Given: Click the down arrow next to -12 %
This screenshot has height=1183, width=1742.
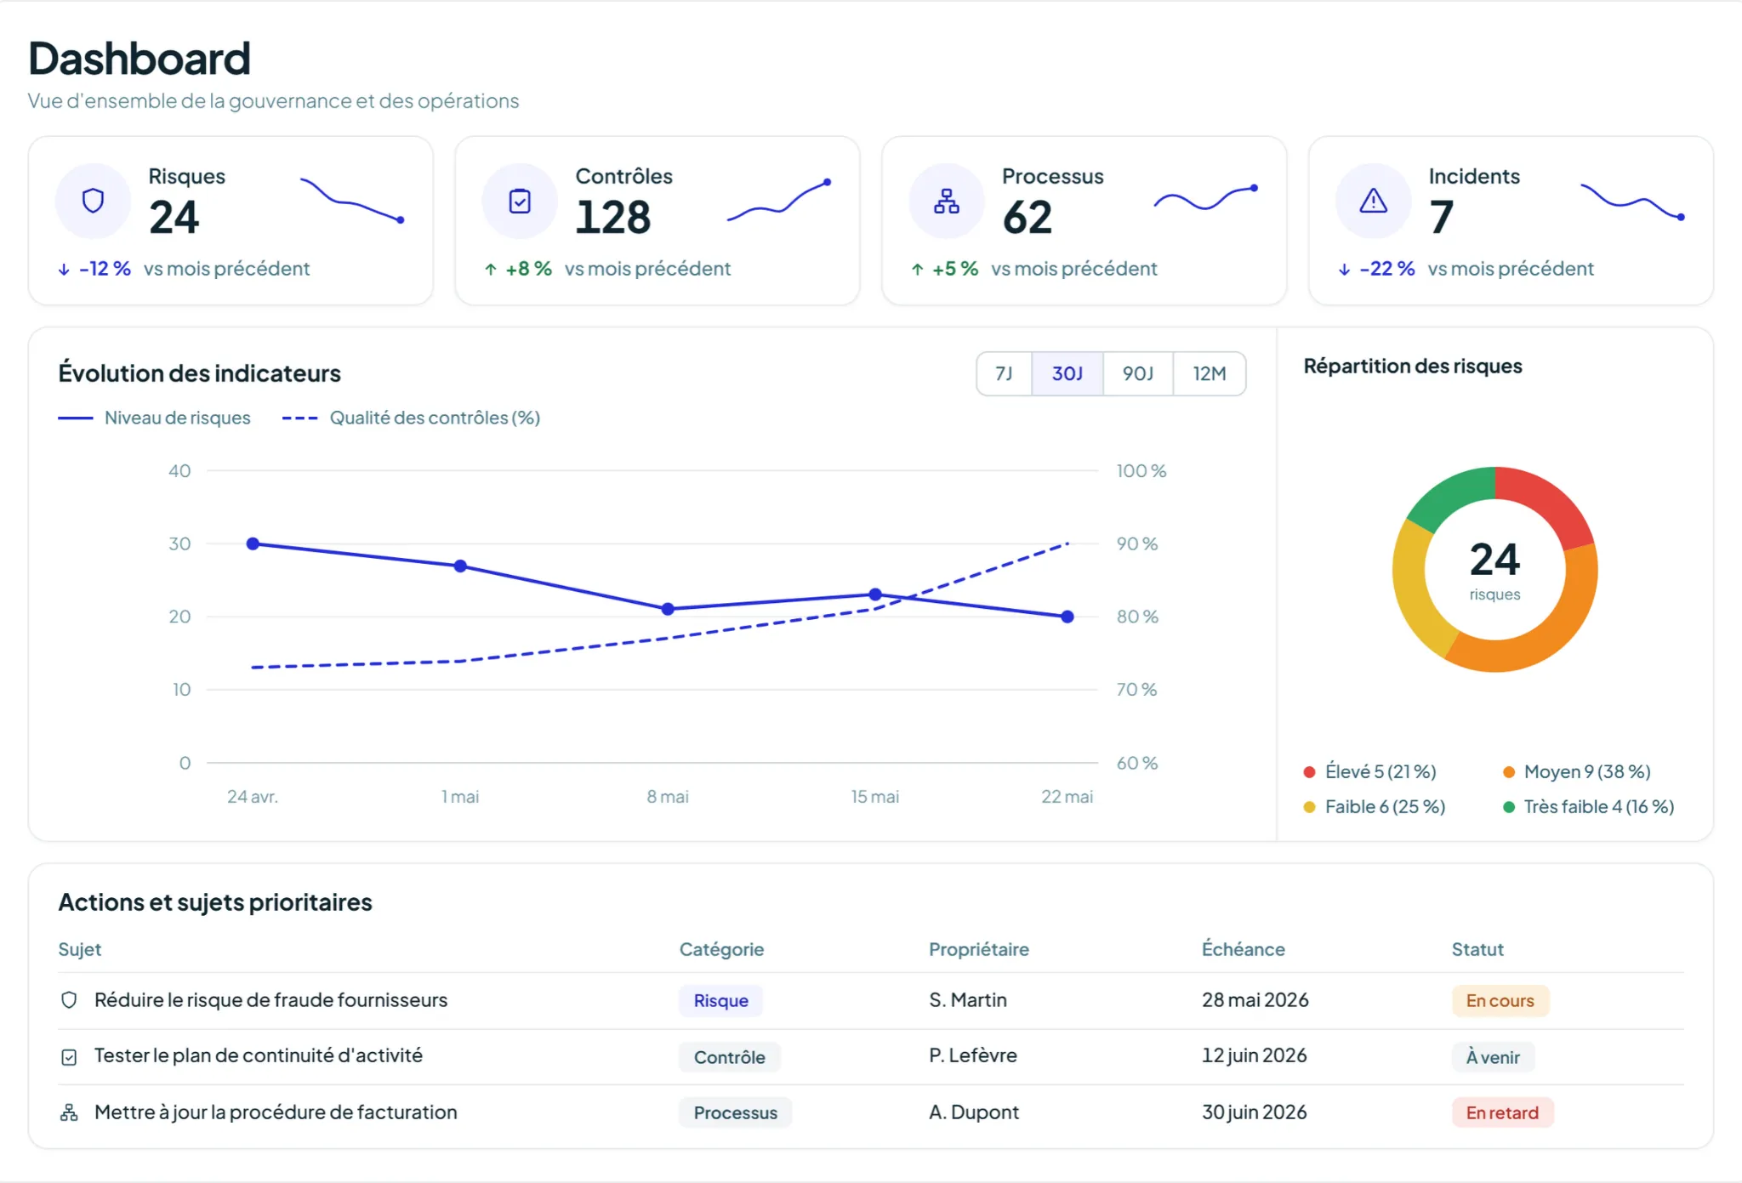Looking at the screenshot, I should [64, 270].
